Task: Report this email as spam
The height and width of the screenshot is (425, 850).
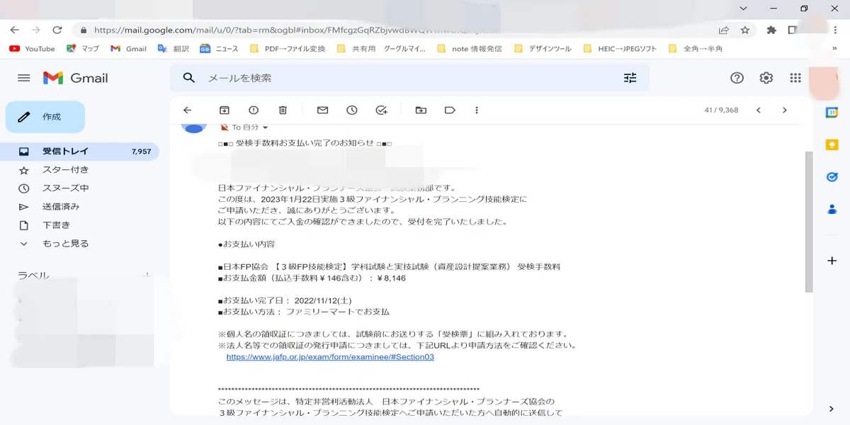Action: (254, 110)
